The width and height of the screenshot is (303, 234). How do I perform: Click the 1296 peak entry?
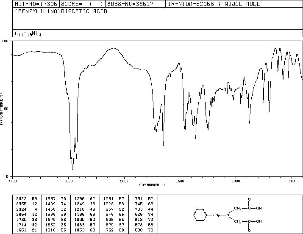pos(85,199)
